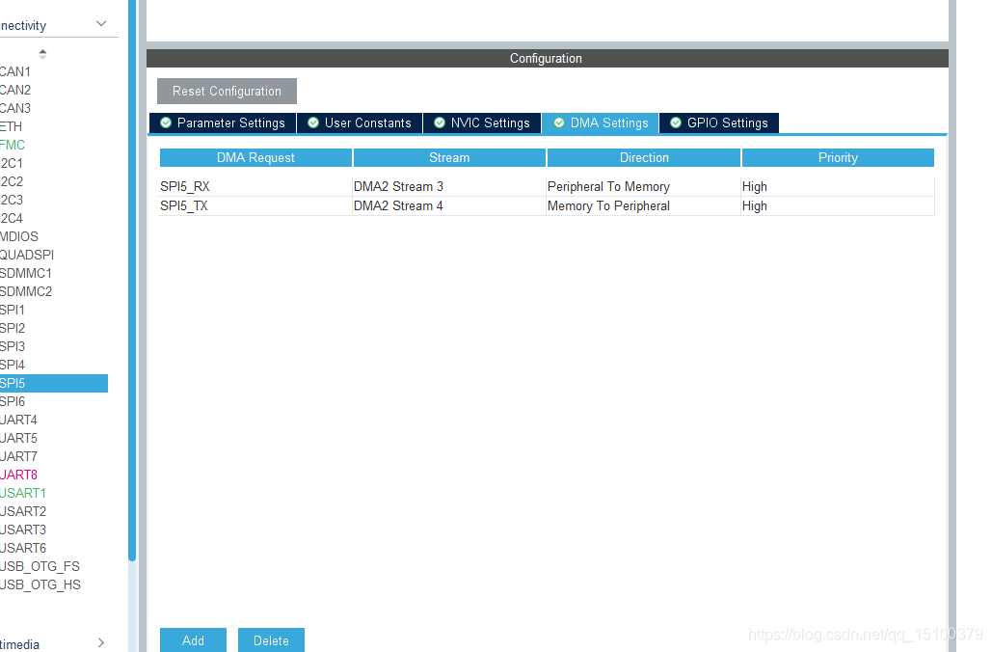Open the NVIC Settings tab

point(482,122)
